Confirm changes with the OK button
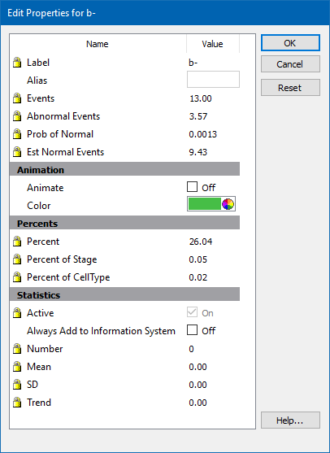 (x=290, y=43)
